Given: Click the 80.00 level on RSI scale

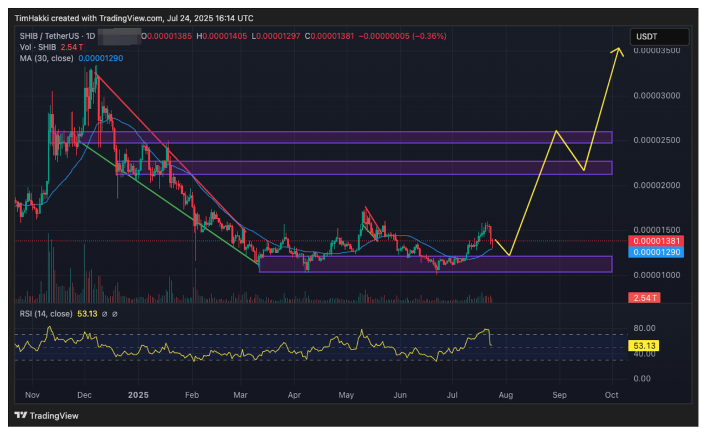Looking at the screenshot, I should pyautogui.click(x=645, y=328).
